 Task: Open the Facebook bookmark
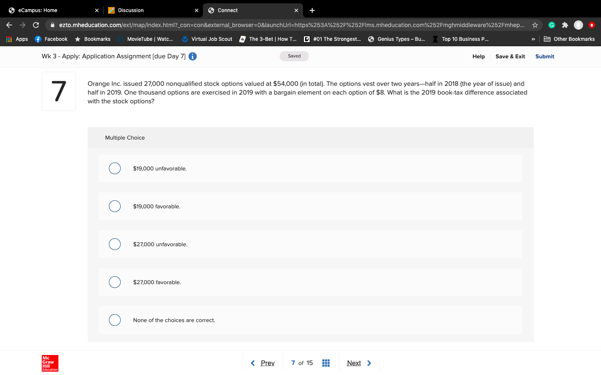click(x=51, y=39)
